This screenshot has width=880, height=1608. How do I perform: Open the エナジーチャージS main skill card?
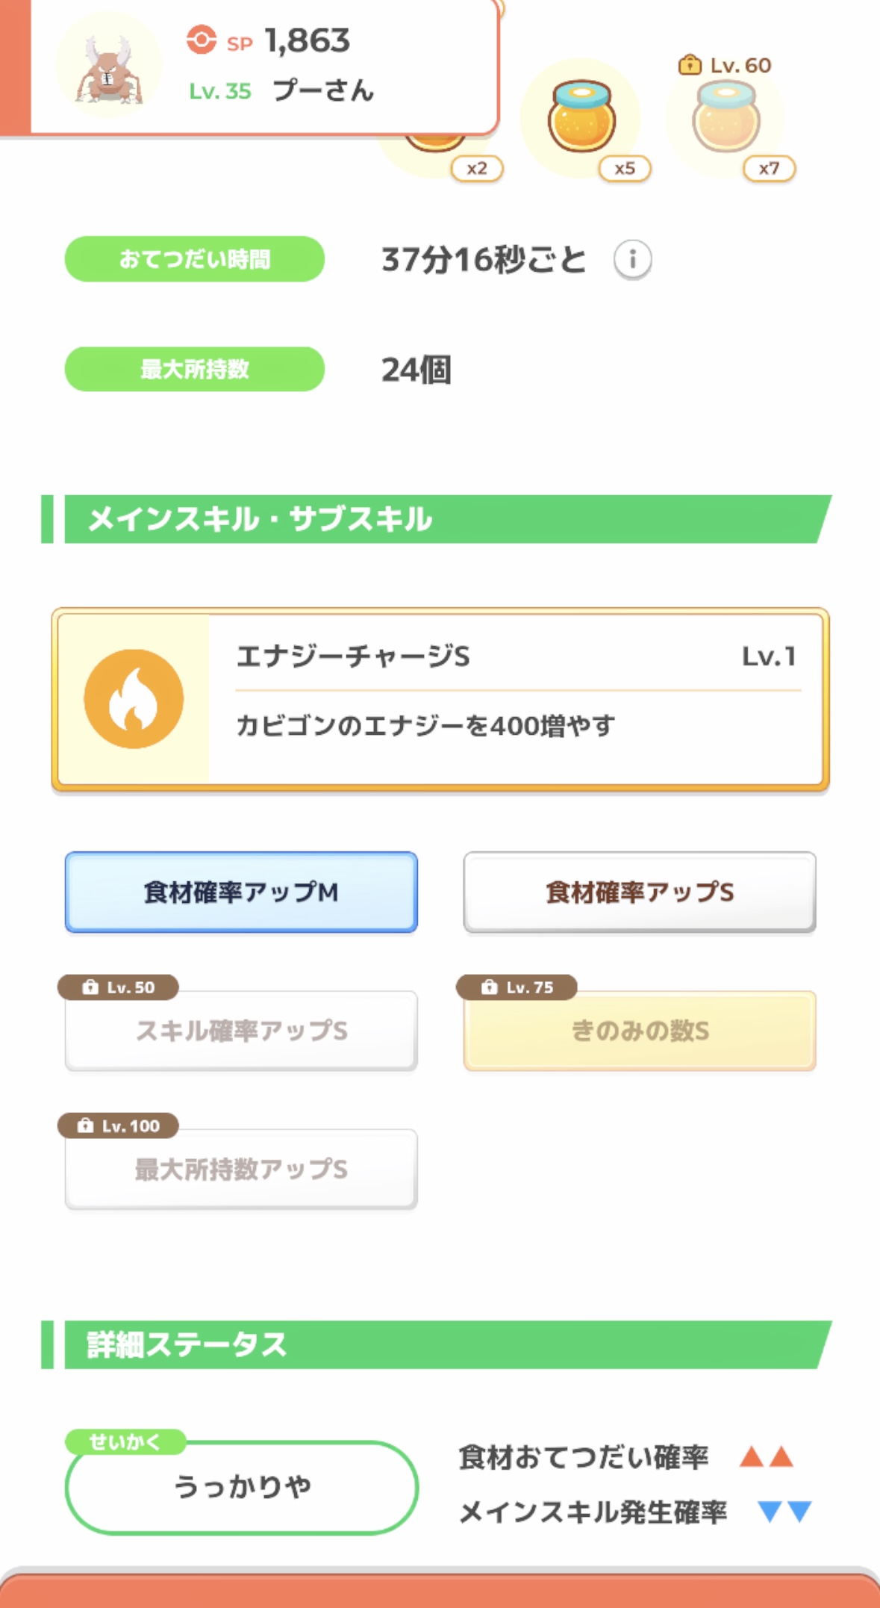pos(515,699)
